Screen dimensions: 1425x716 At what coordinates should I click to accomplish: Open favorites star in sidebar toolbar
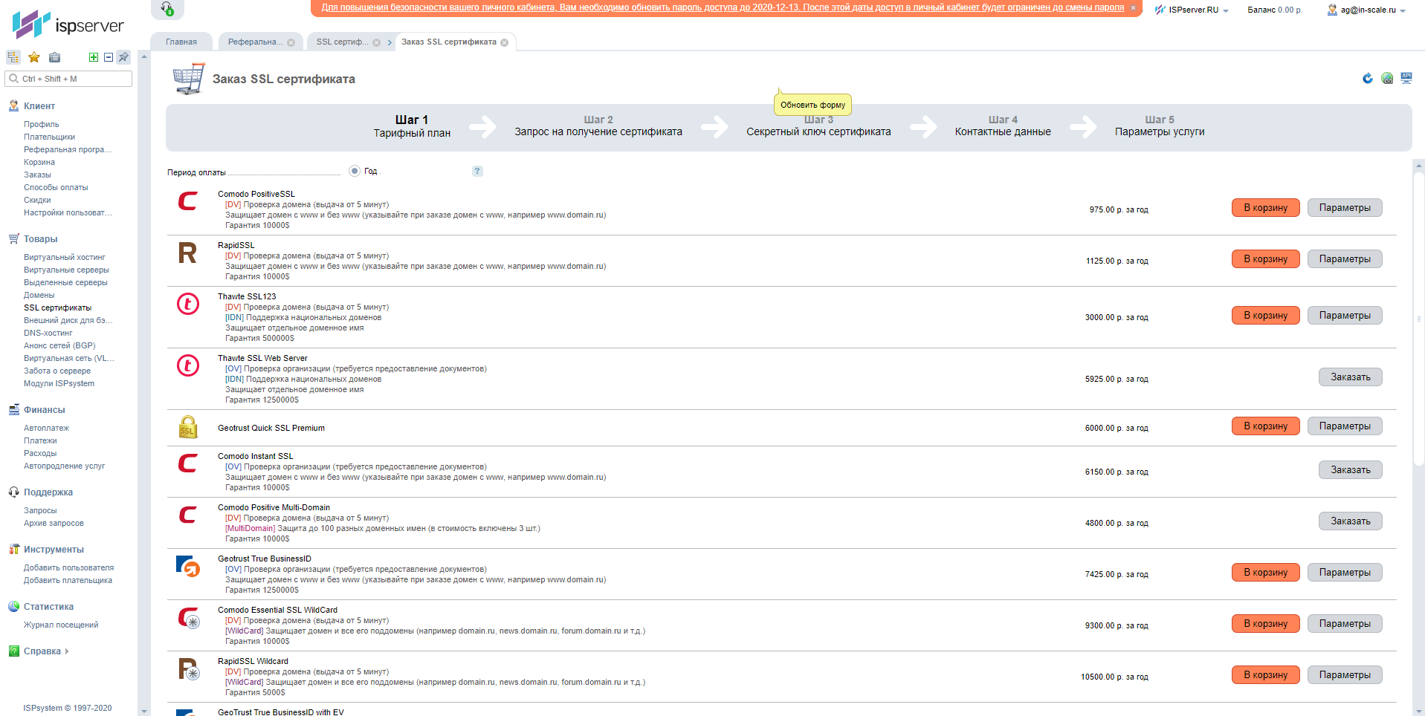(x=34, y=57)
